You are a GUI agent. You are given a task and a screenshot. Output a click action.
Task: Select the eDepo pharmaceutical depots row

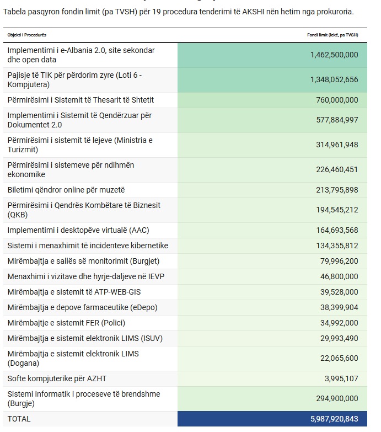pos(185,307)
